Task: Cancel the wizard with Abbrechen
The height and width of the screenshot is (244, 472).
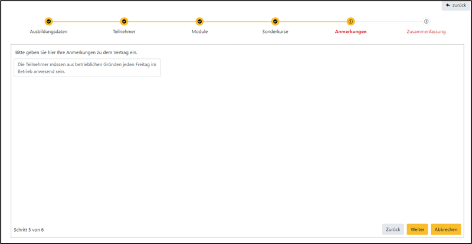Action: [x=445, y=229]
